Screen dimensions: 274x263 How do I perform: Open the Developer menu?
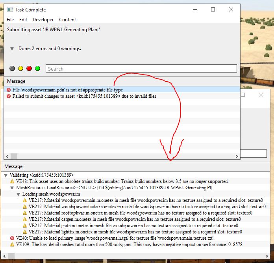43,20
